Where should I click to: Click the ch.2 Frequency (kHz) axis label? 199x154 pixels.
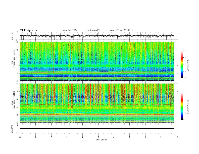tap(13, 100)
